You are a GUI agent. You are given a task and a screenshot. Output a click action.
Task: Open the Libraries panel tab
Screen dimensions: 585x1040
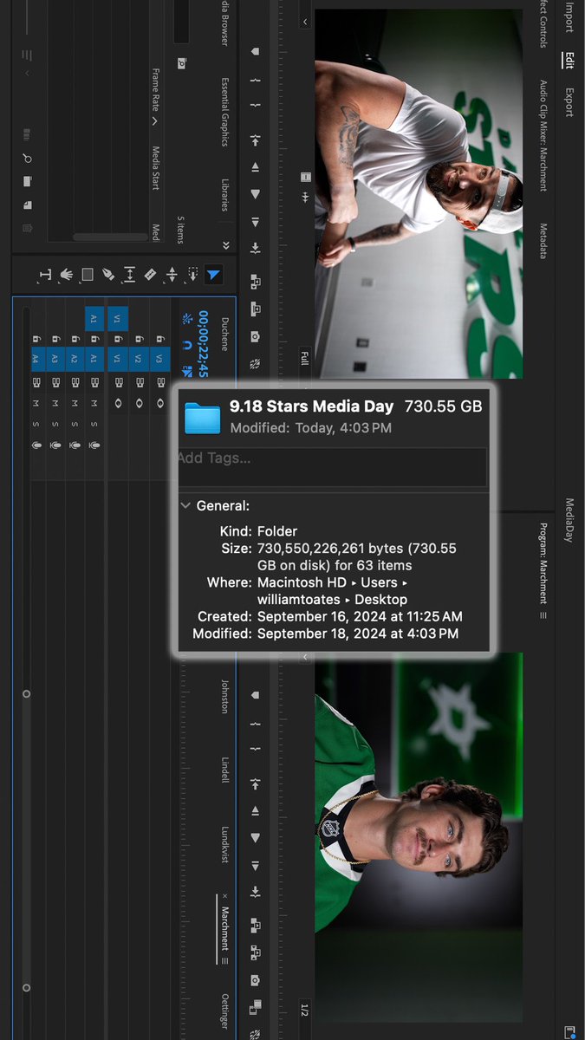click(224, 195)
